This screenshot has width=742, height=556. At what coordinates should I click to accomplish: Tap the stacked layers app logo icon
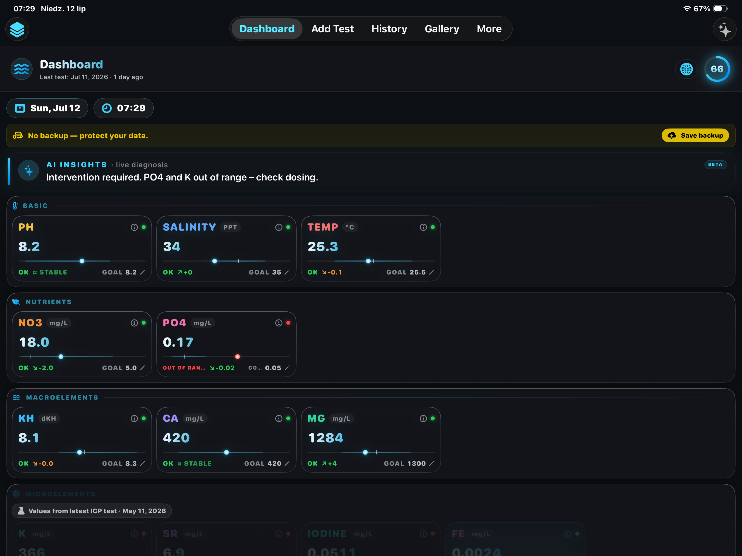[x=17, y=29]
